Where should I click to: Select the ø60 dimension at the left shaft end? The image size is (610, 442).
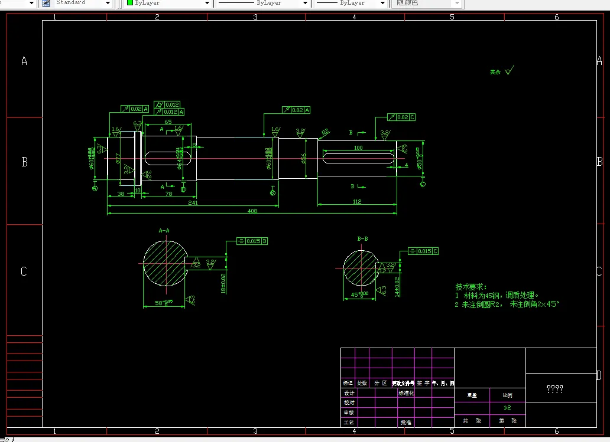(x=92, y=159)
